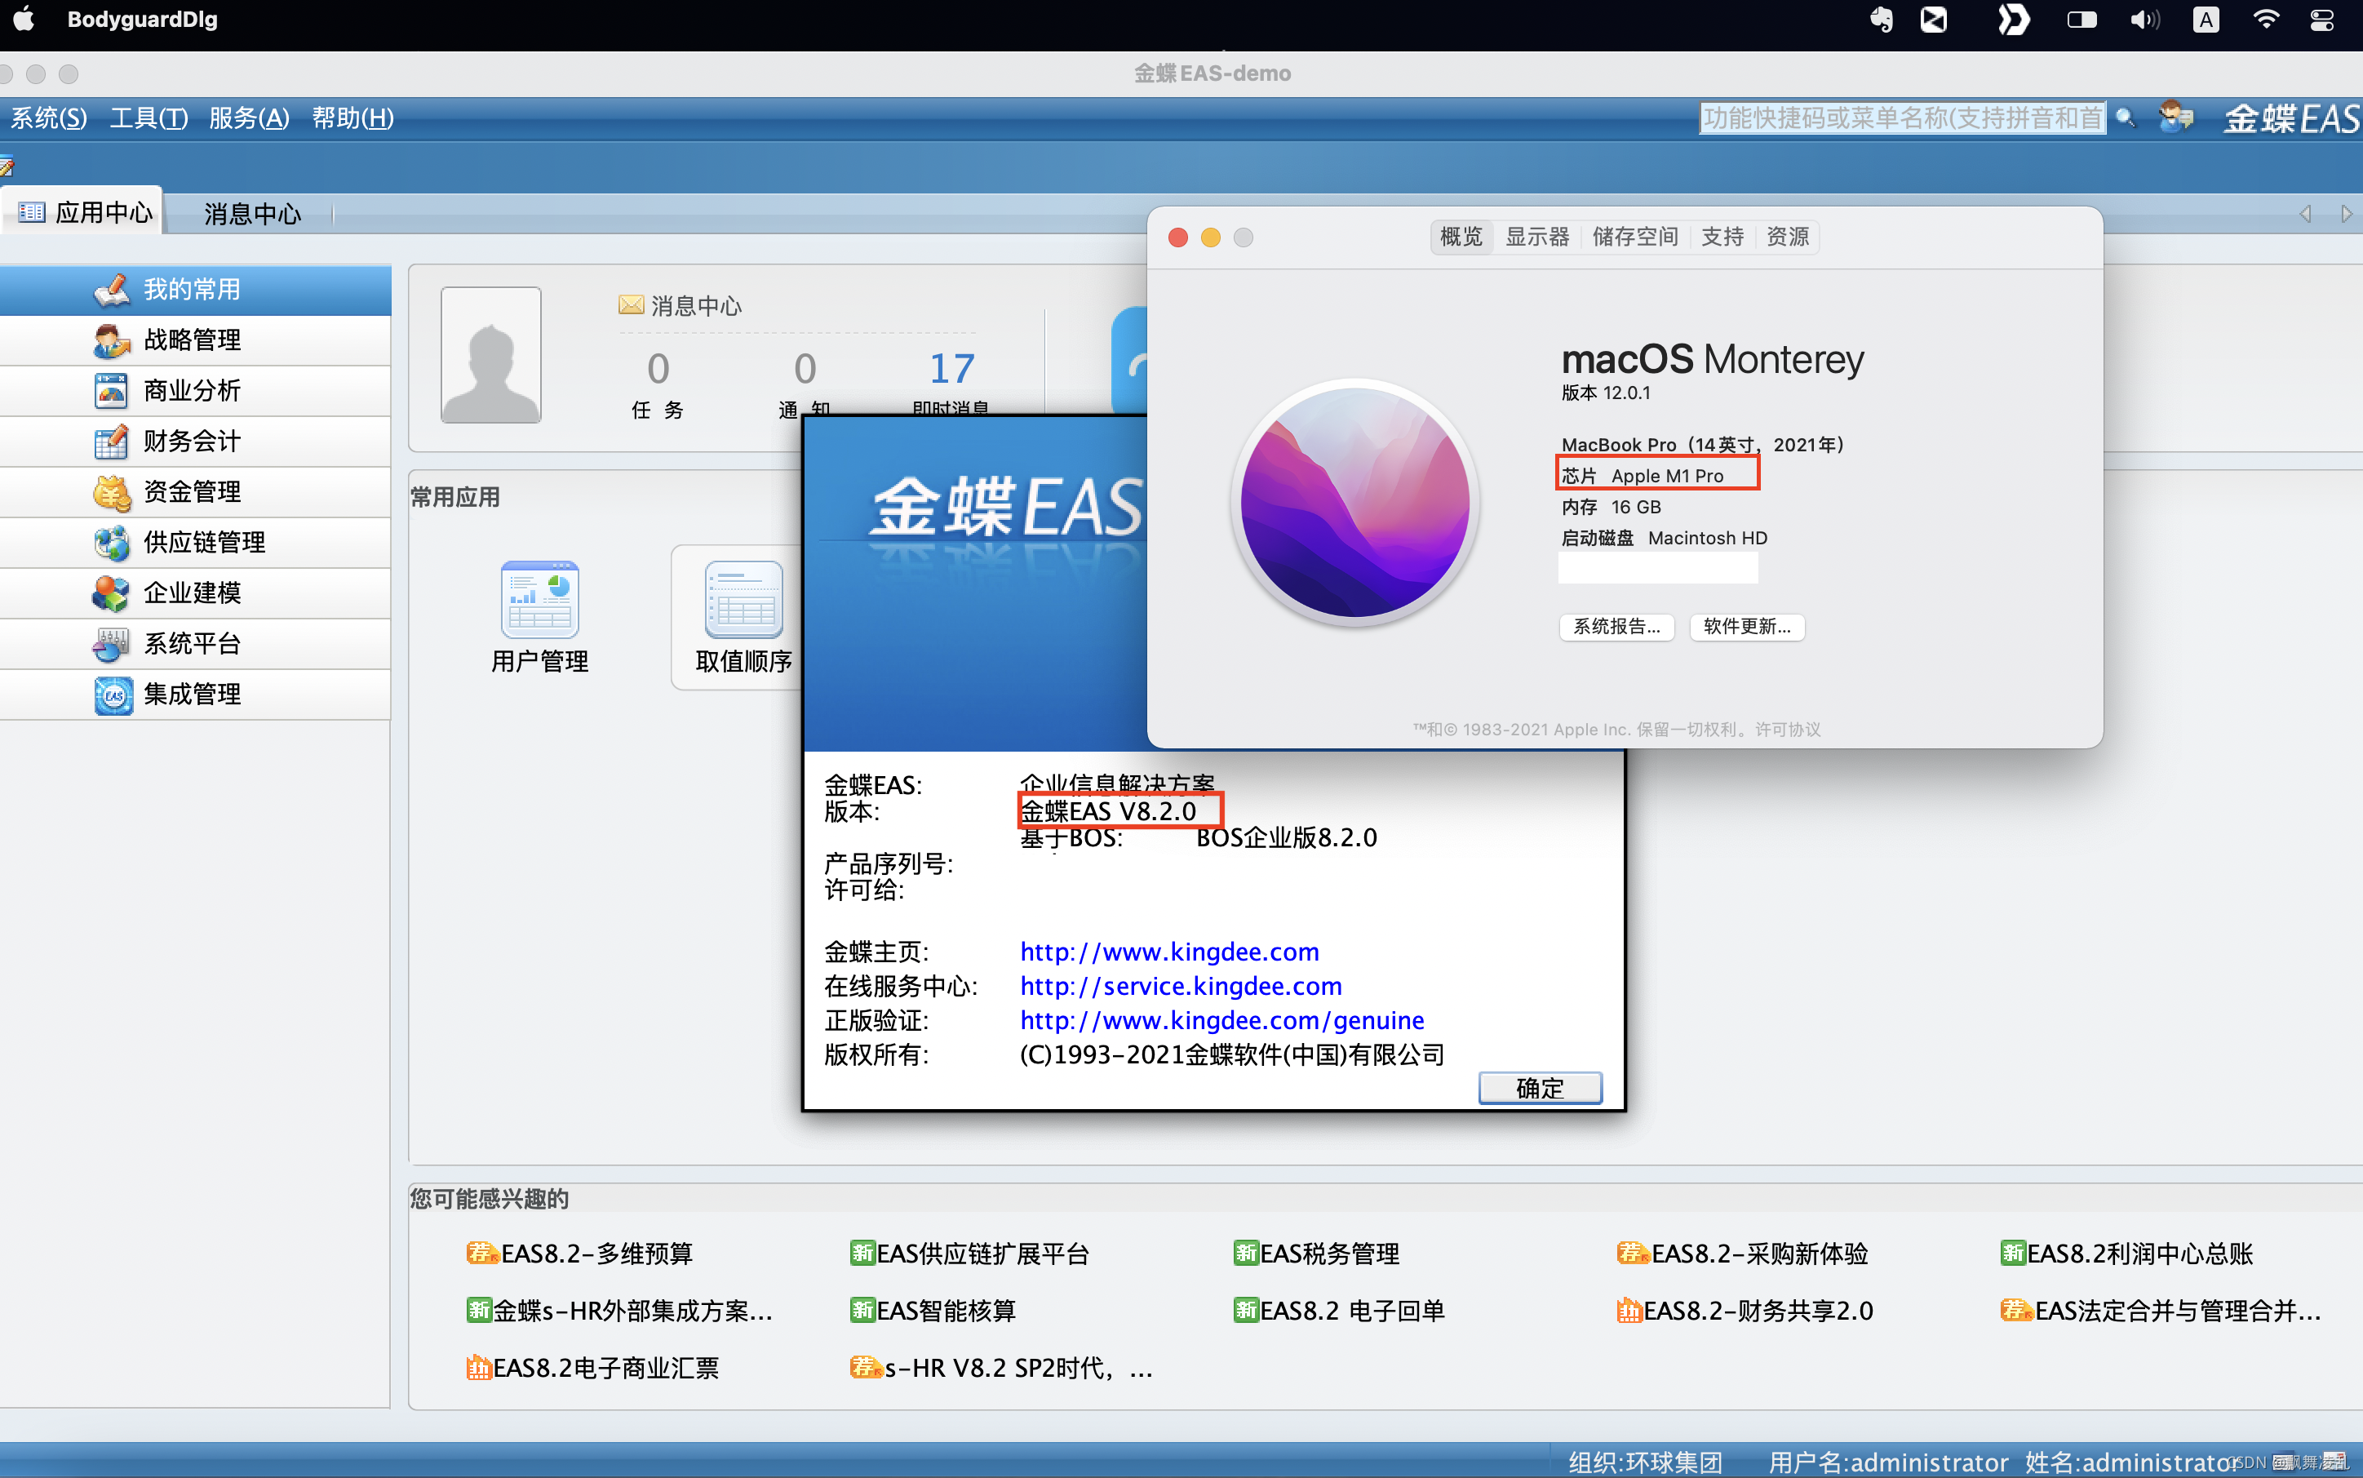The image size is (2363, 1478).
Task: Open the 帮助(H) menu
Action: click(x=352, y=118)
